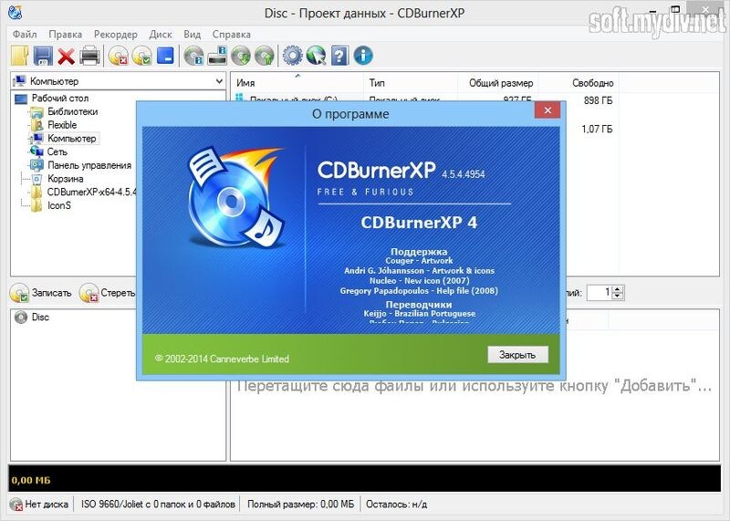Image resolution: width=730 pixels, height=521 pixels.
Task: Open the Рекордер menu
Action: [x=116, y=35]
